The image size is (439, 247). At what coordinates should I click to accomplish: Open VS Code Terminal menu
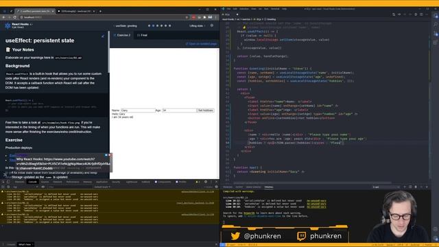(275, 9)
